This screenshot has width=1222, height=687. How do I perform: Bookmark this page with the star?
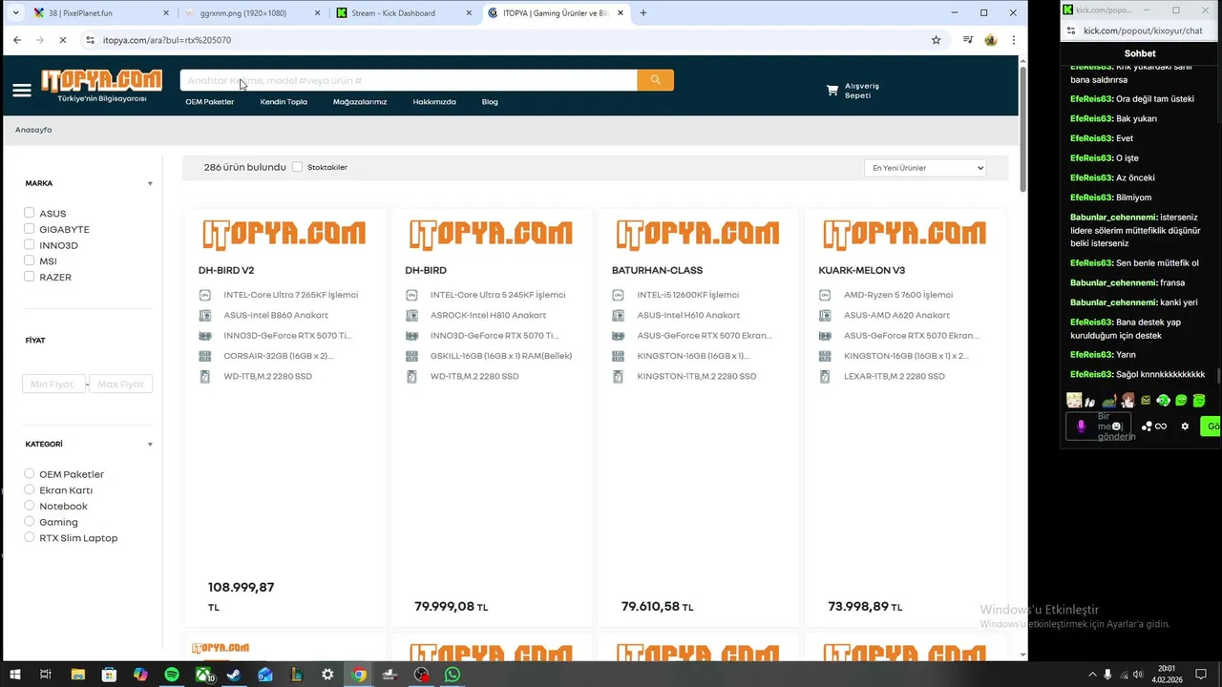point(936,40)
